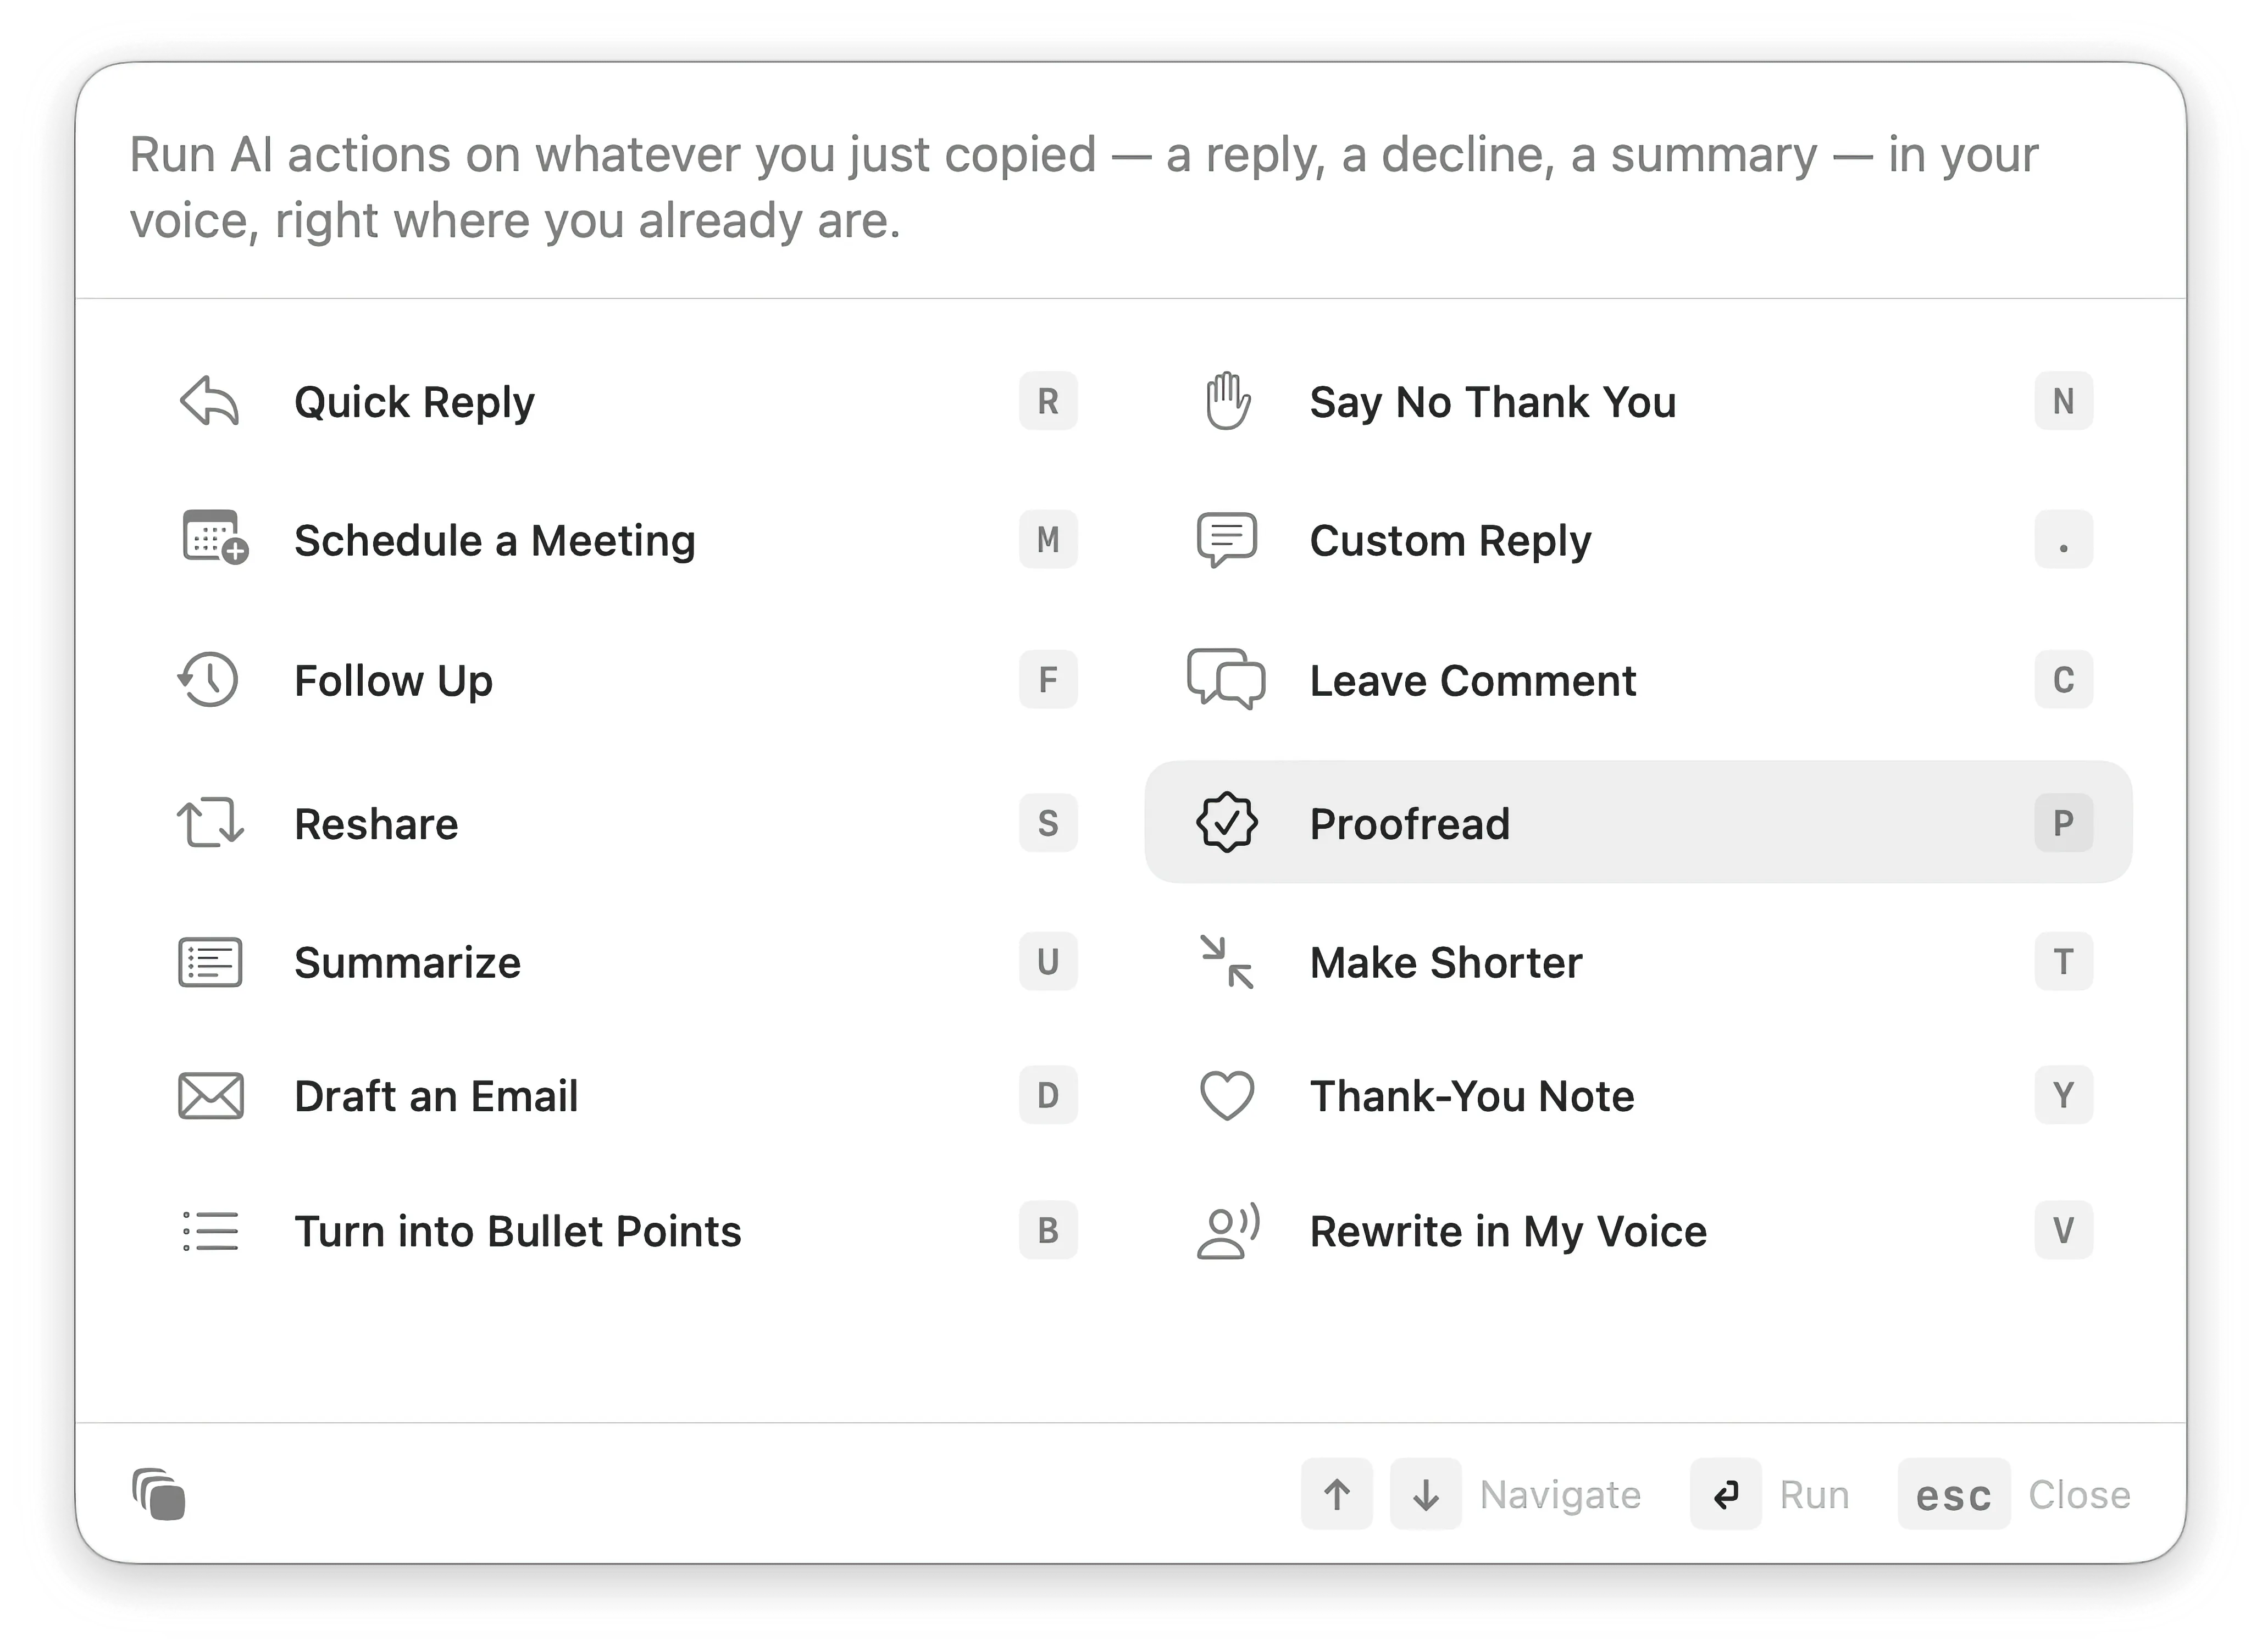Click the Summarize list icon
The image size is (2262, 1652).
[210, 962]
